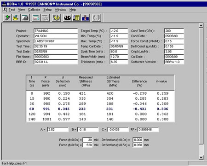Click the Beam Width field 12.70
Image resolution: width=207 pixels, height=166 pixels.
pyautogui.click(x=119, y=57)
